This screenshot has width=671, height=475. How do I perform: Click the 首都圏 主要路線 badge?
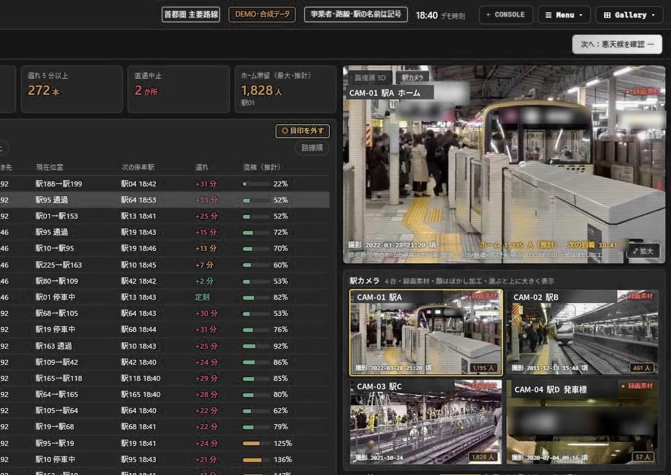[191, 14]
